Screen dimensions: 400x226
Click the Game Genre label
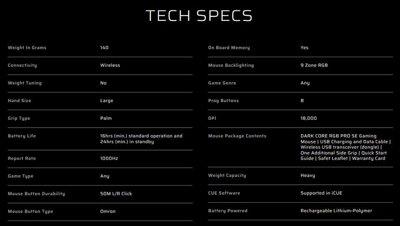coord(222,83)
